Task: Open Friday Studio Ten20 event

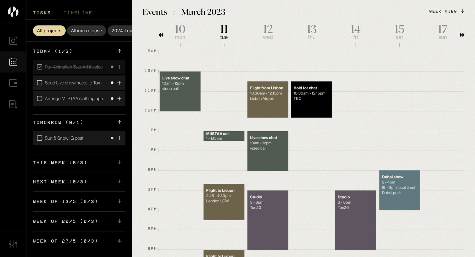Action: (356, 220)
